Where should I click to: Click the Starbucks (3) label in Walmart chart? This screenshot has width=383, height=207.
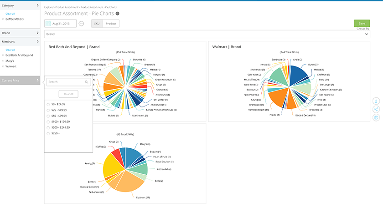click(279, 60)
